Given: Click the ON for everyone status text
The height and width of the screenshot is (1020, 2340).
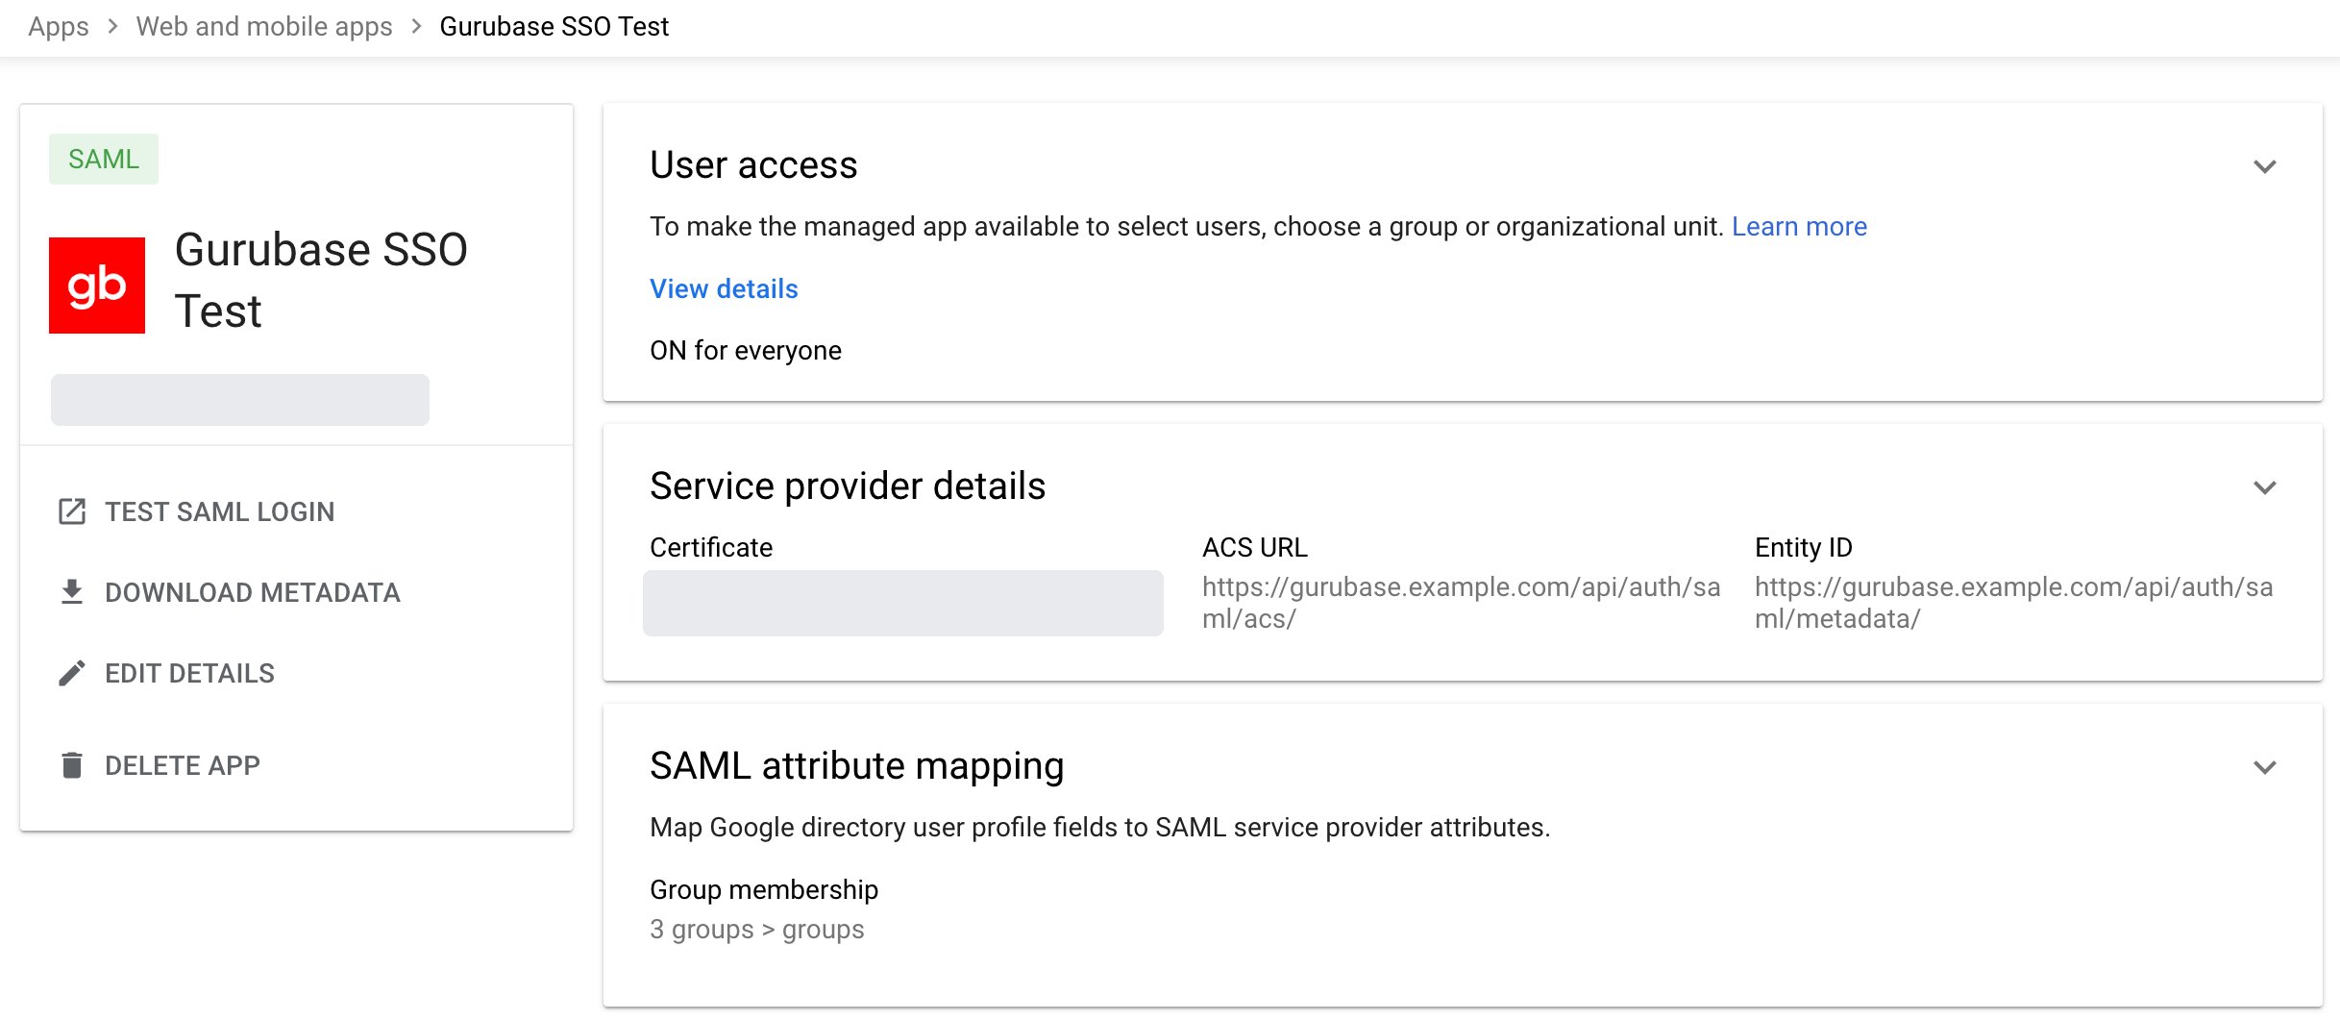Looking at the screenshot, I should click(746, 351).
